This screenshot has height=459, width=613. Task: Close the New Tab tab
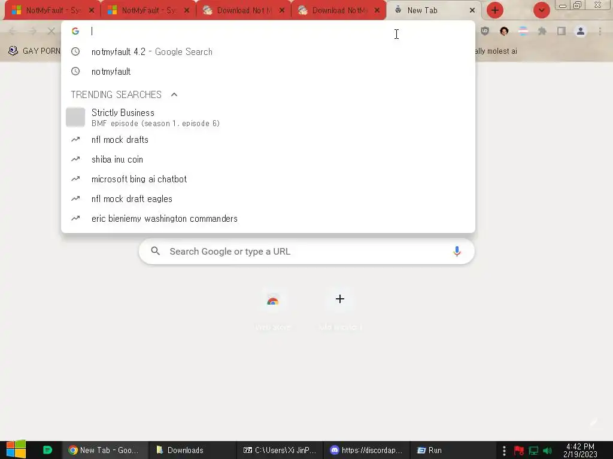472,11
